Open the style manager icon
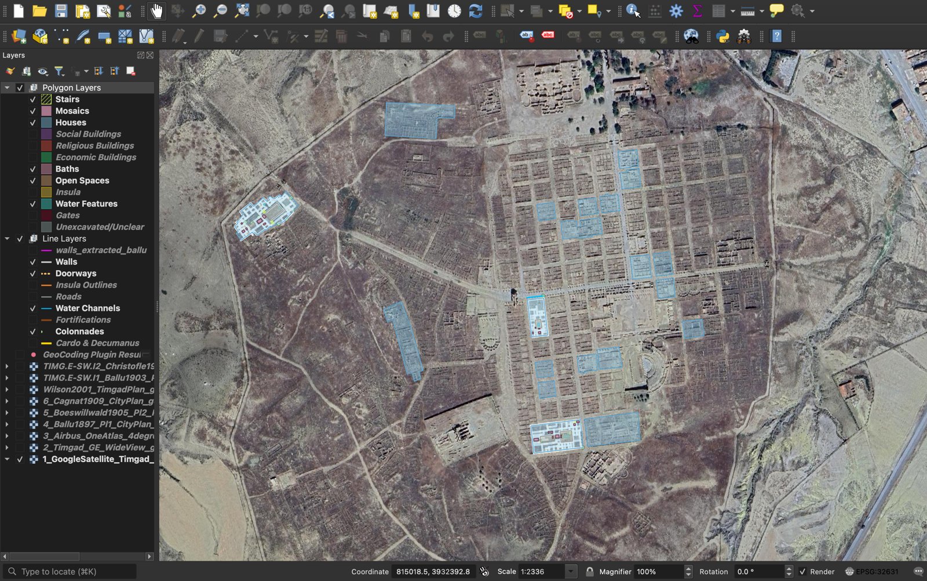 click(125, 11)
